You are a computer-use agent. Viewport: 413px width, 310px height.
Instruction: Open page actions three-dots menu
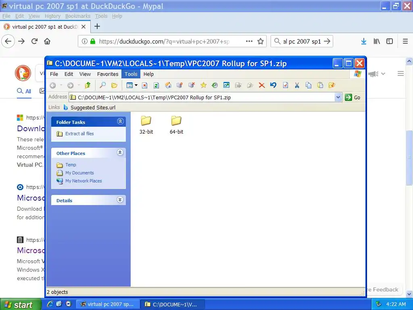coord(249,42)
